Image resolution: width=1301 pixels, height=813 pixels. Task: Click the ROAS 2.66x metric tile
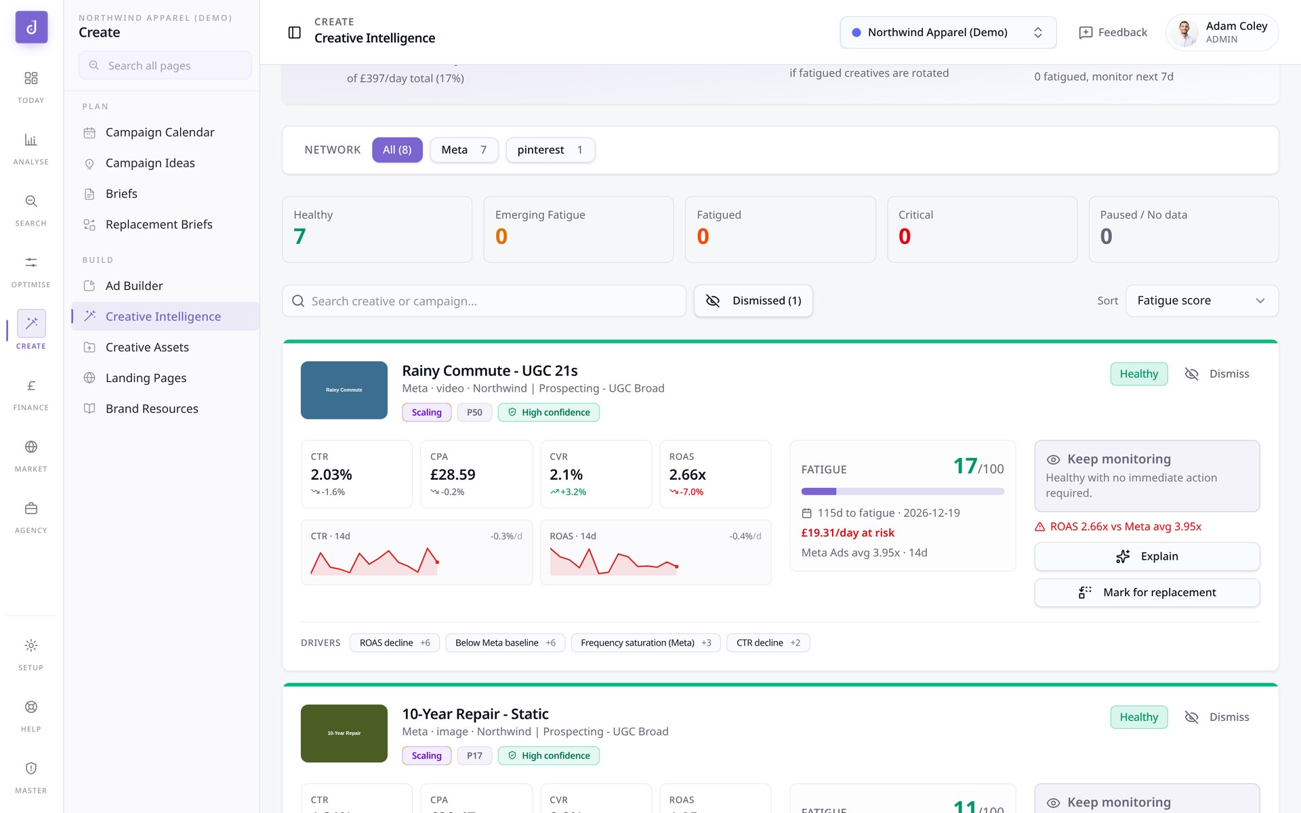click(x=716, y=474)
